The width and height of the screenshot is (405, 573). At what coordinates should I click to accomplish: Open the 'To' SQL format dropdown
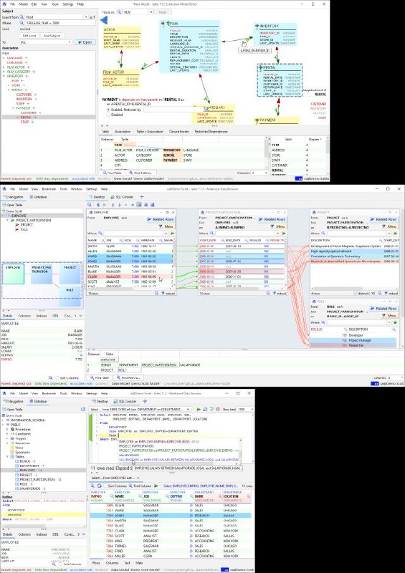(x=46, y=42)
